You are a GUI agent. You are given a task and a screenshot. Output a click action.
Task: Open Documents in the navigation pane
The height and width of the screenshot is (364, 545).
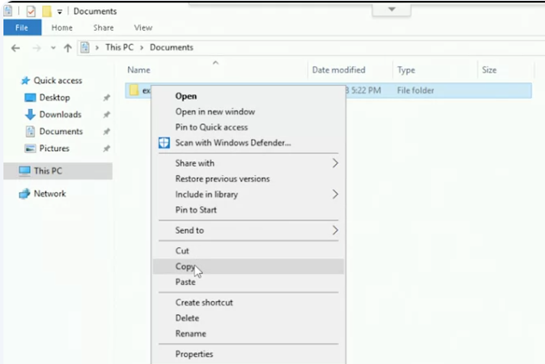click(x=61, y=131)
